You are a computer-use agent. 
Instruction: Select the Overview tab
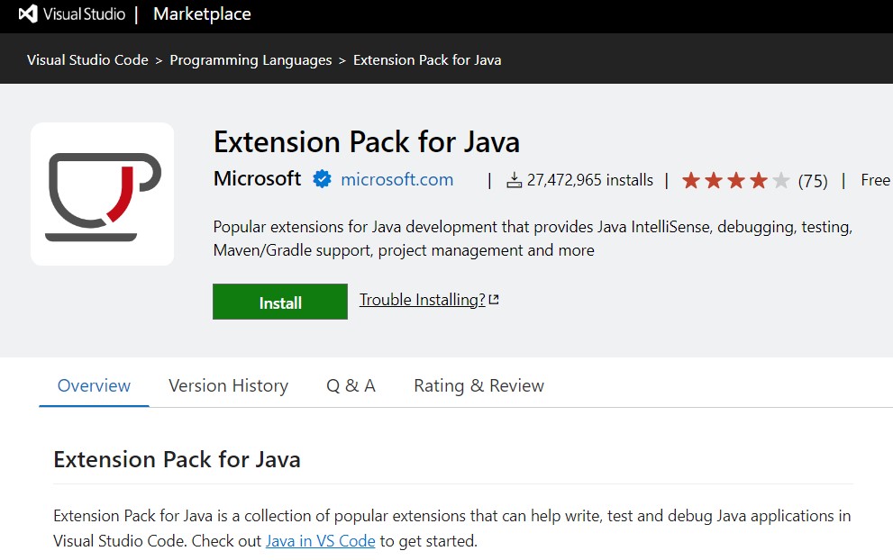(x=94, y=386)
